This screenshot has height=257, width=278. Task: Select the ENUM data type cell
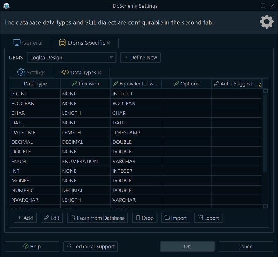tap(35, 161)
